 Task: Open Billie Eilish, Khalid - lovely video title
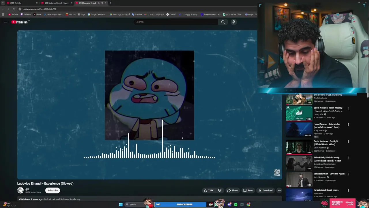(327, 159)
